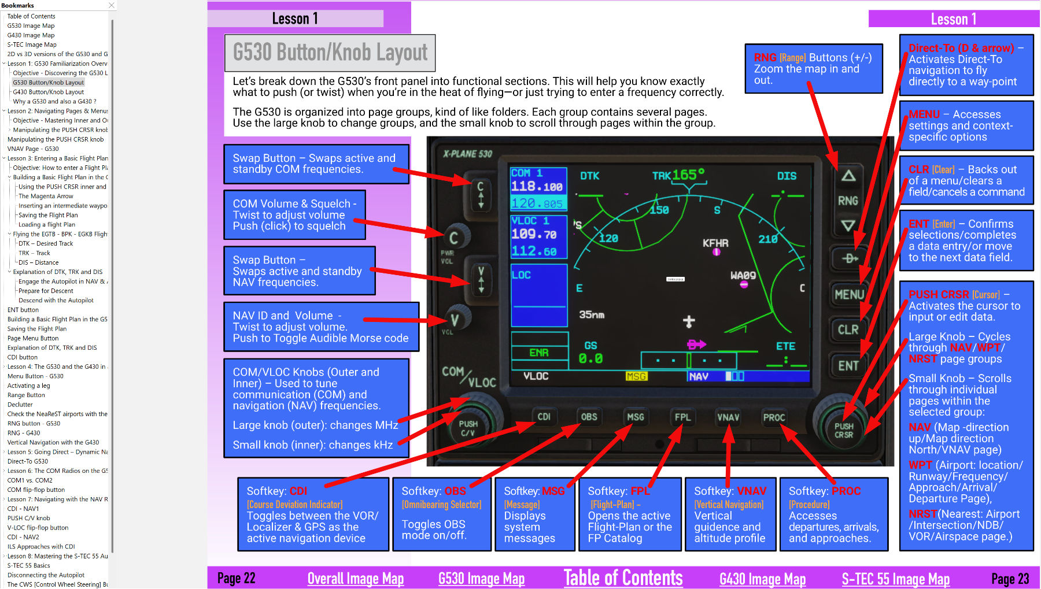Expand the Lesson 4 bookmark group

(4, 366)
